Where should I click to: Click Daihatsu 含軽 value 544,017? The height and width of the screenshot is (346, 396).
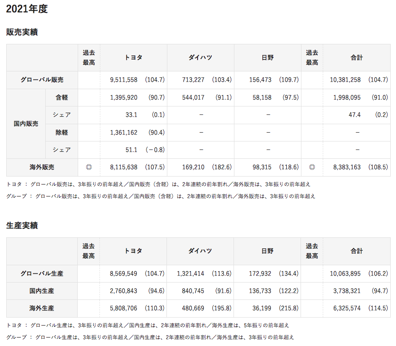pos(193,98)
